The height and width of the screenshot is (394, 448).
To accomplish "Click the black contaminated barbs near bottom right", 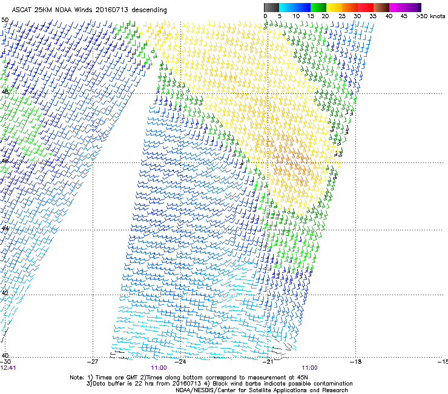I will (282, 346).
